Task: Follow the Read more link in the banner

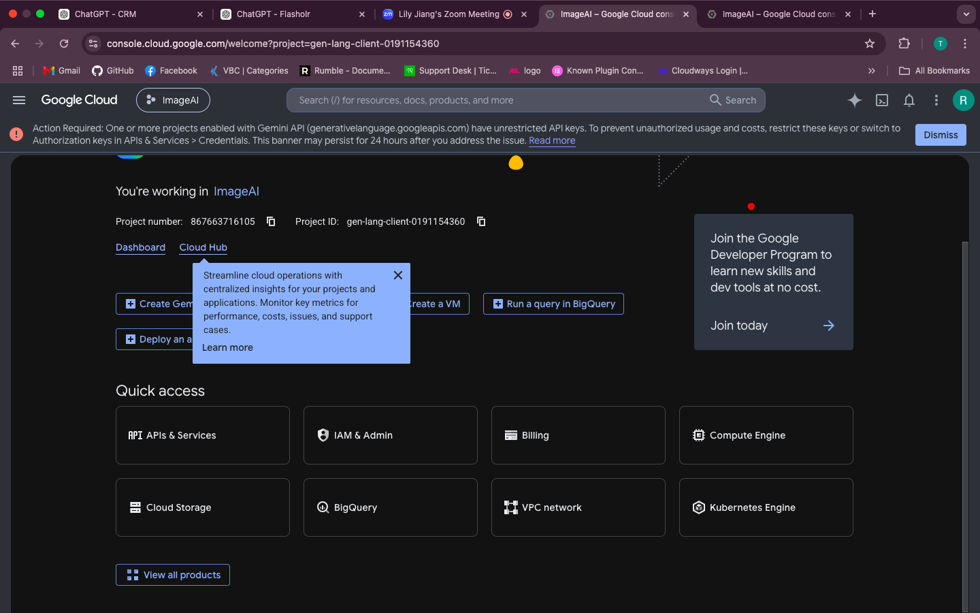Action: (x=552, y=141)
